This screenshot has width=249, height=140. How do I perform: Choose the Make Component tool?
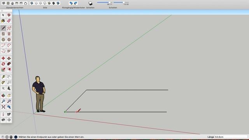pyautogui.click(x=9, y=15)
